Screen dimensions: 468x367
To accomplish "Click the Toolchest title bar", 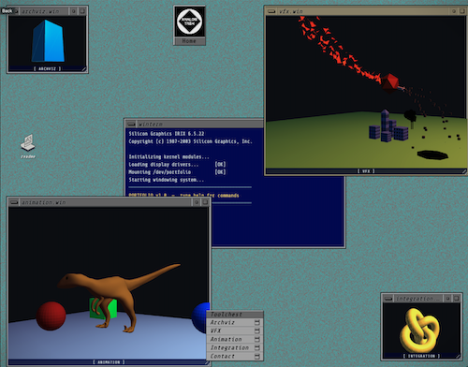I will pos(235,315).
